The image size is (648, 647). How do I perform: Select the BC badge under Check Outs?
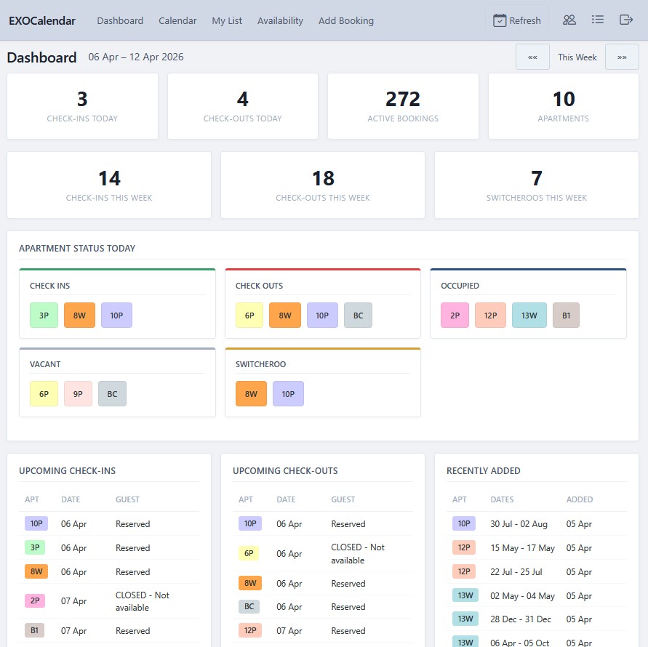coord(358,315)
